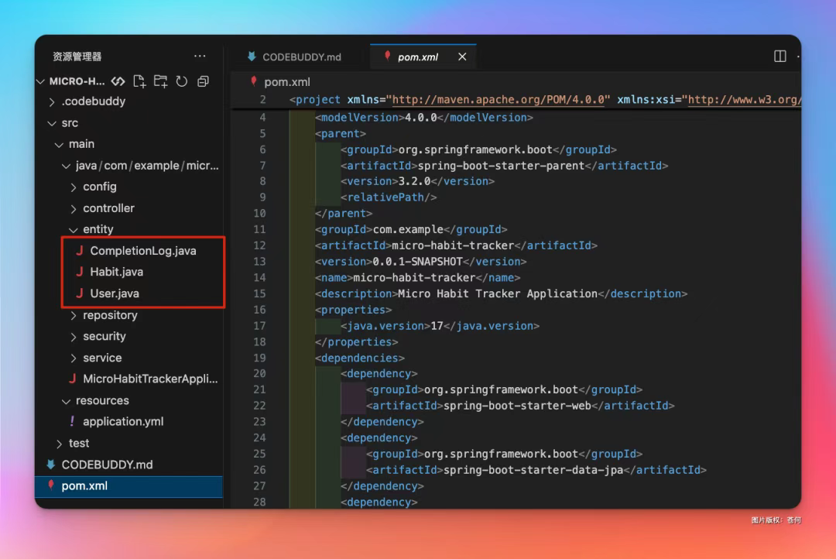Open User.java file

[115, 293]
